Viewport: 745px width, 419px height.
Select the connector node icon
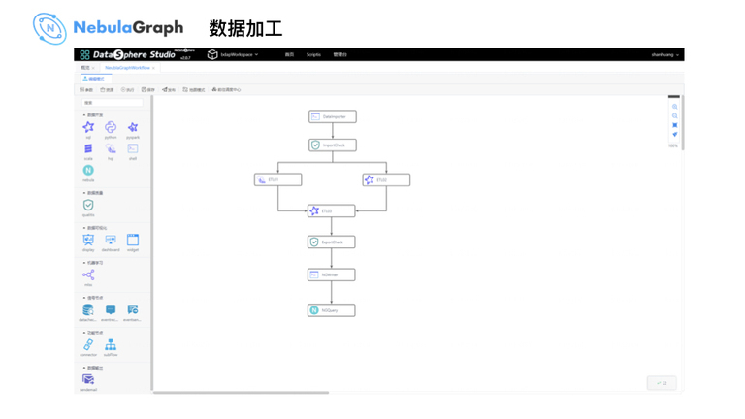point(88,345)
